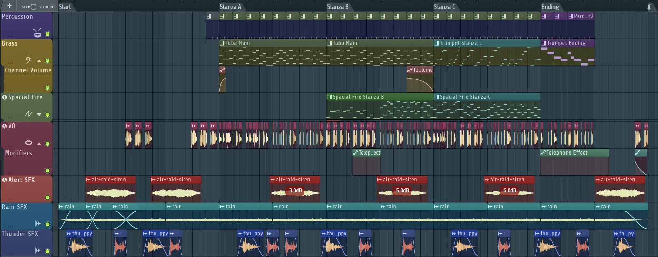This screenshot has width=658, height=257.
Task: Jump to the Stanza B timeline marker
Action: (338, 7)
